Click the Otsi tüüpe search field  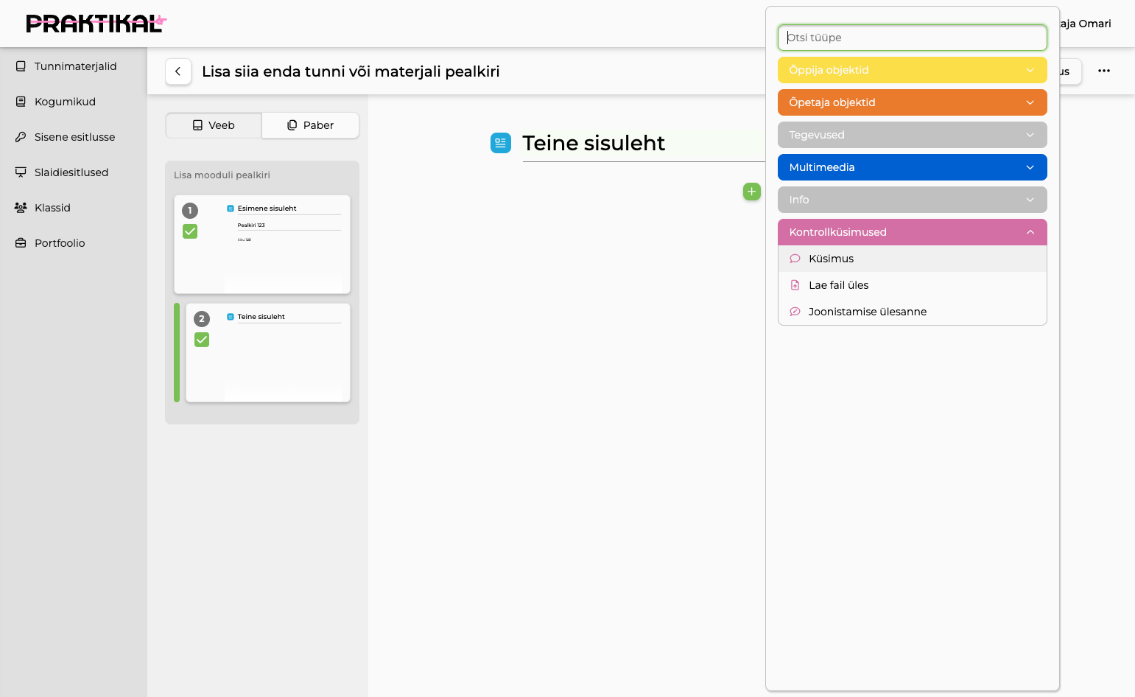[913, 38]
